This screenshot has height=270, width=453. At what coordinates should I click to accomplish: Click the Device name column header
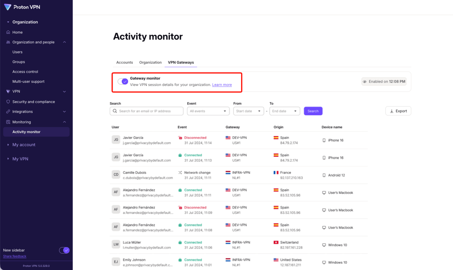(332, 127)
